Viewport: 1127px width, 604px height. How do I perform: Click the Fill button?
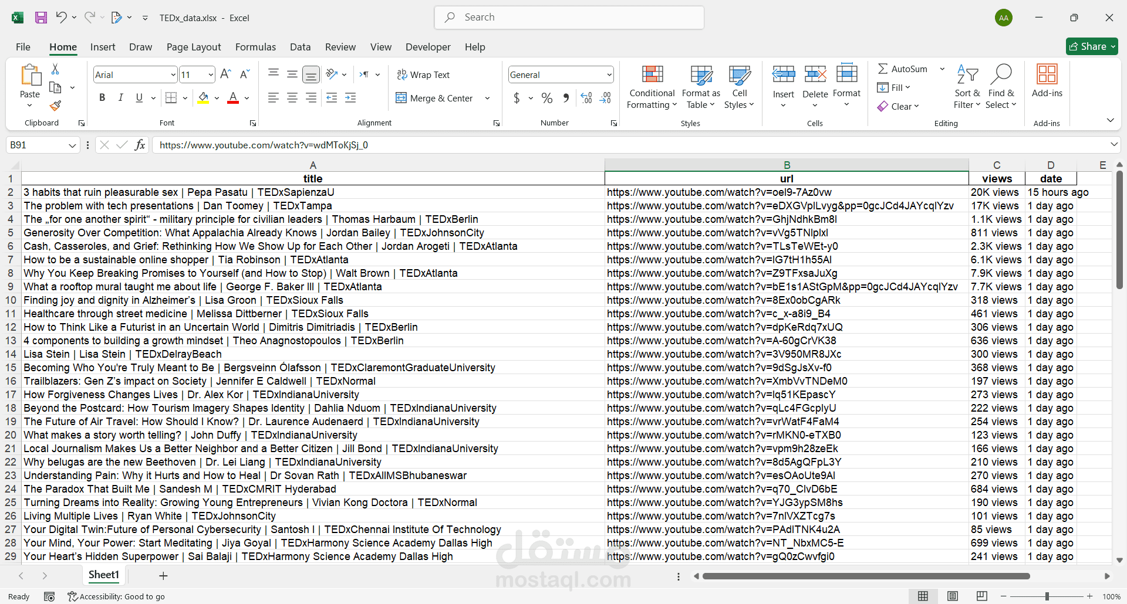pyautogui.click(x=893, y=87)
